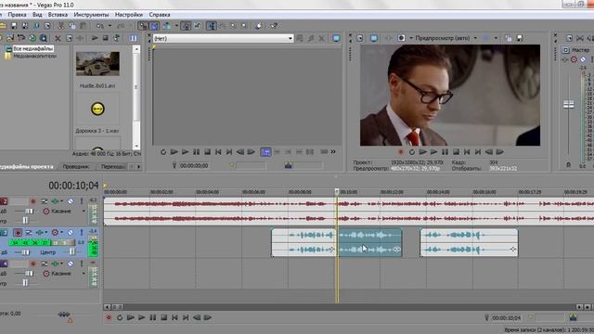Click the media list scroll-down arrow

[136, 146]
